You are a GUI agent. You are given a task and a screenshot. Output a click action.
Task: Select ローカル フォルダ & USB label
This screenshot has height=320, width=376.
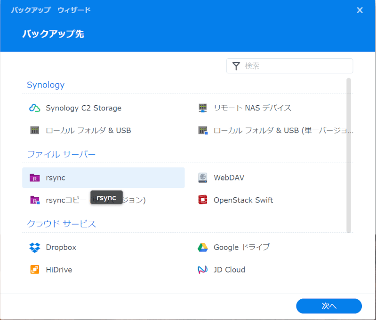88,130
